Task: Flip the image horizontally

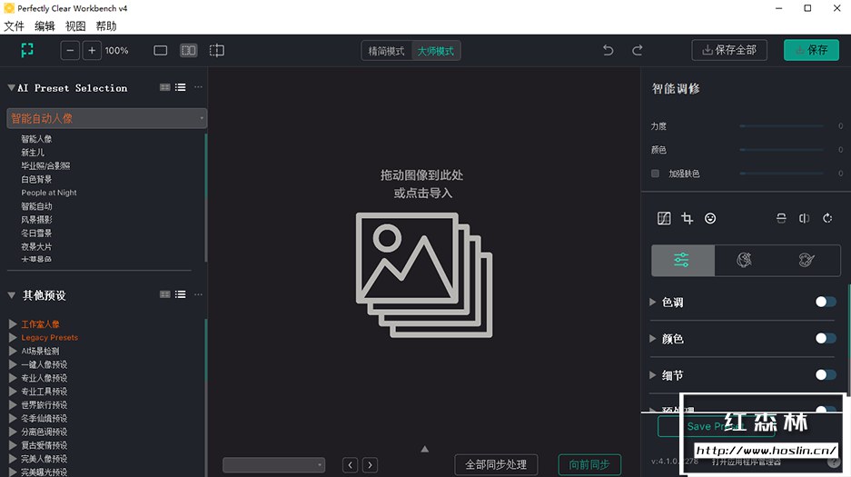Action: (x=805, y=218)
